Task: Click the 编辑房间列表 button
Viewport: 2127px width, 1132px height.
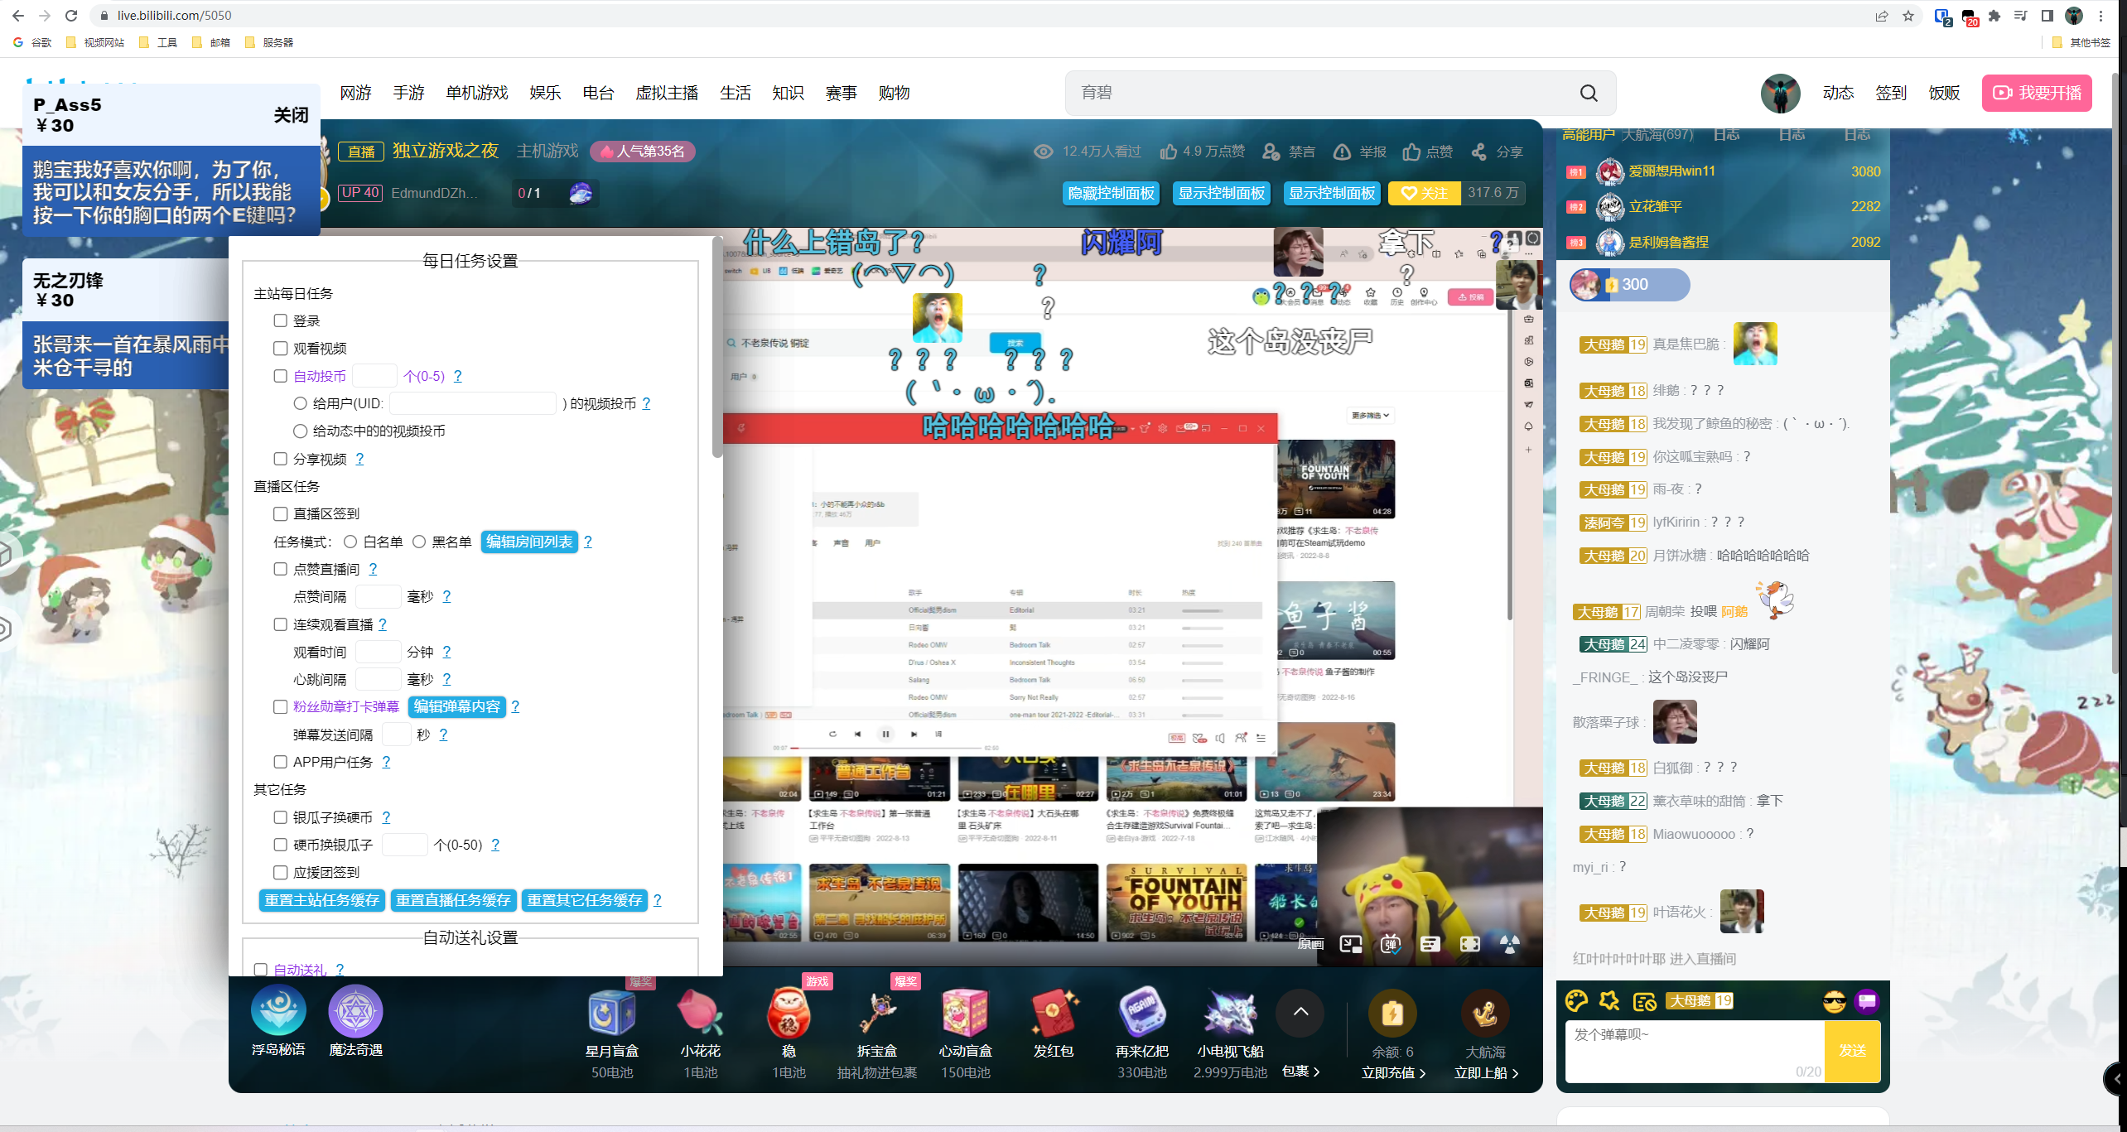Action: pos(529,542)
